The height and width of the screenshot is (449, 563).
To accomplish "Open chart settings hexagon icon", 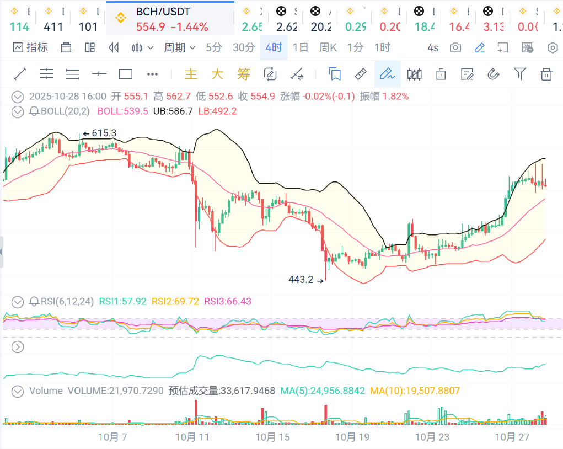I will [553, 48].
